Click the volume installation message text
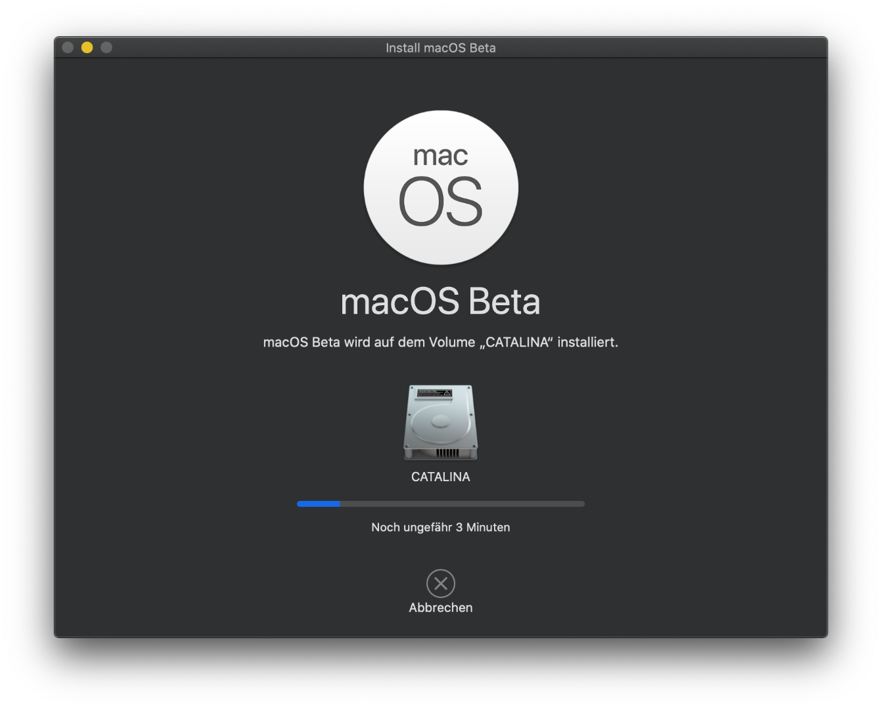 [440, 342]
